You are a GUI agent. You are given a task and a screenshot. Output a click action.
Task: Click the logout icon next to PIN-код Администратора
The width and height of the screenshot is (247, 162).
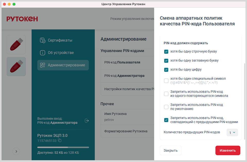pyautogui.click(x=87, y=120)
